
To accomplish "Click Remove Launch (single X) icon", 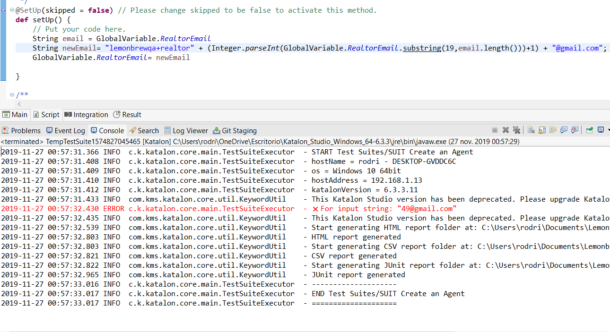I will click(x=505, y=130).
